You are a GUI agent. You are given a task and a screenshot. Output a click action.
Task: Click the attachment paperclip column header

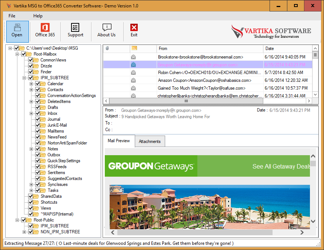pos(107,49)
